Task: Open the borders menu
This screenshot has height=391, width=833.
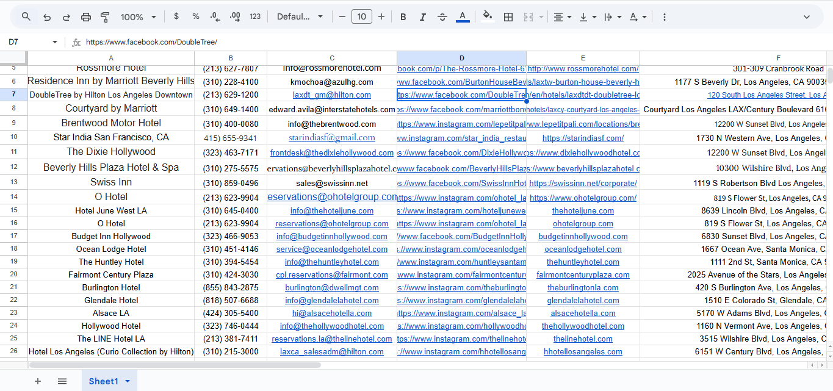Action: (x=508, y=16)
